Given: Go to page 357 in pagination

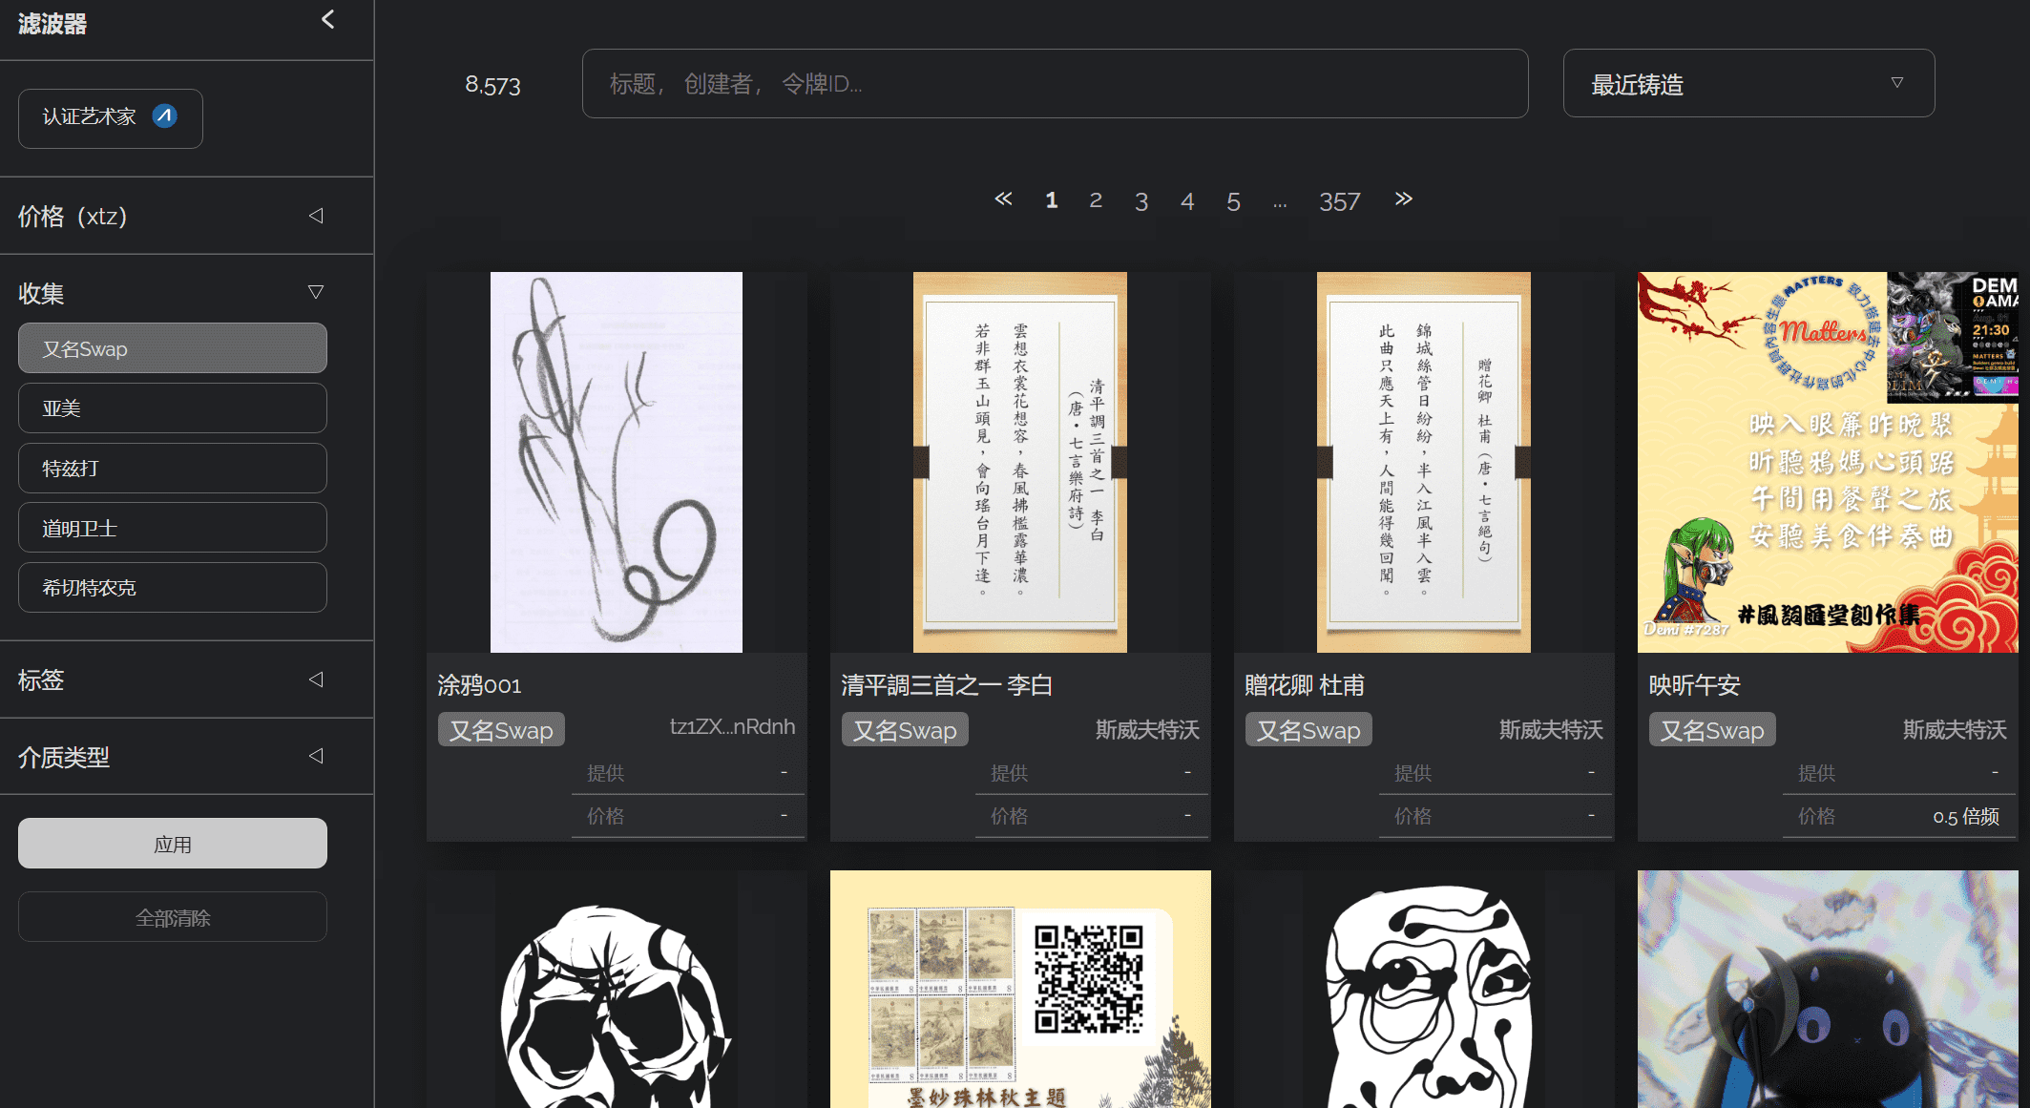Looking at the screenshot, I should (x=1339, y=200).
